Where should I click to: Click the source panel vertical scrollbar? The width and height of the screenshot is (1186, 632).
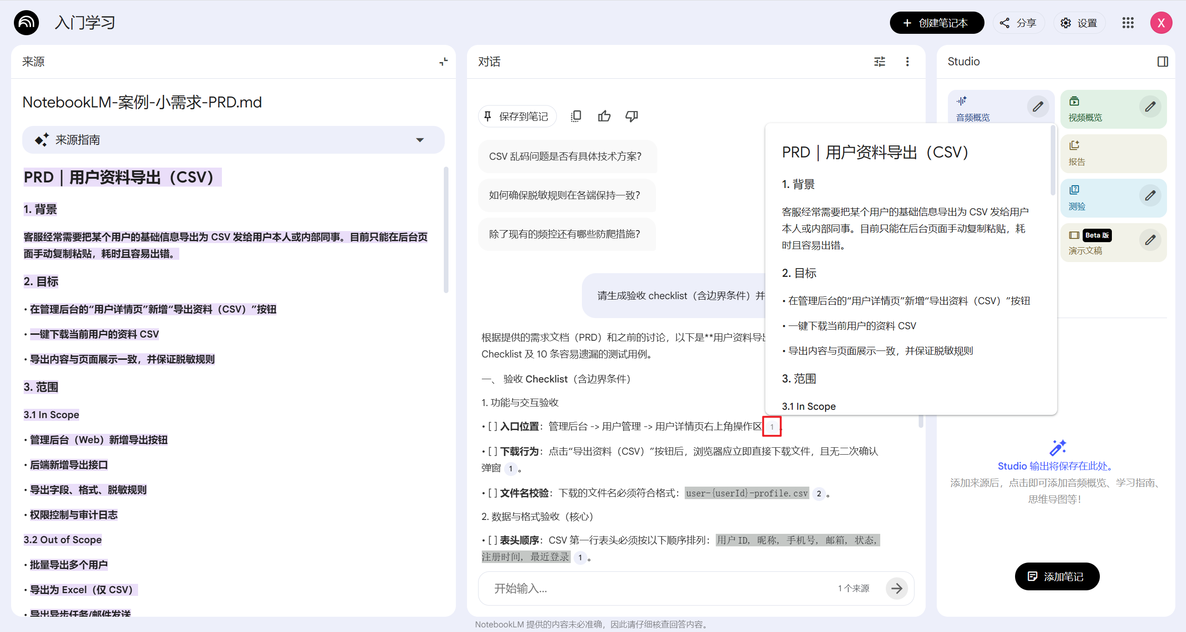(x=446, y=230)
